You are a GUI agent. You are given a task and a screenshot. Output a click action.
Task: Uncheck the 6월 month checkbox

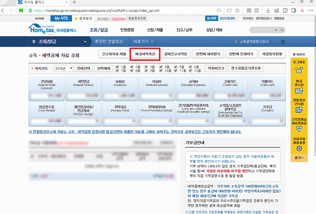coord(190,67)
